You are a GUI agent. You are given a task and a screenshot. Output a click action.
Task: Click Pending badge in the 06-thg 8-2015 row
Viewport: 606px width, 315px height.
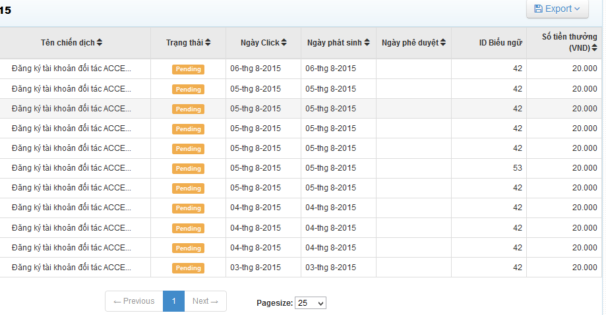click(188, 69)
